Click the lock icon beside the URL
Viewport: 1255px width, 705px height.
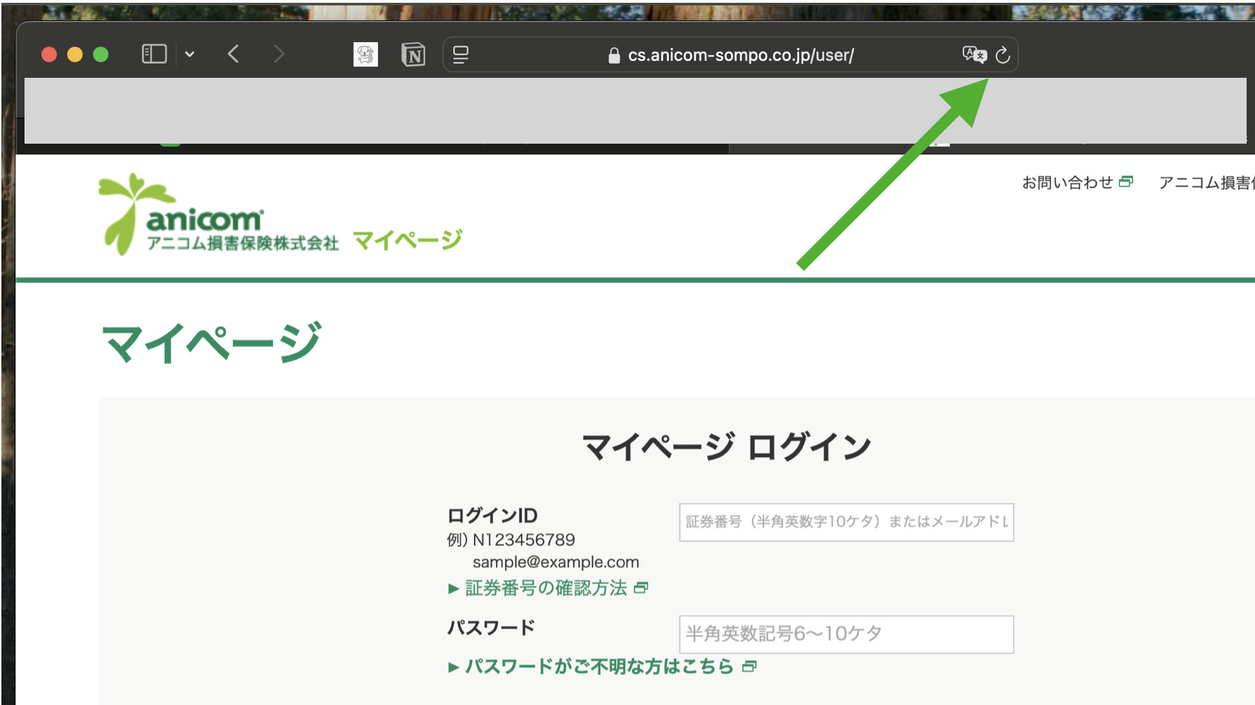click(614, 55)
